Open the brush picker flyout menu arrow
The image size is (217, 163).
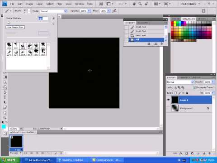pyautogui.click(x=53, y=18)
